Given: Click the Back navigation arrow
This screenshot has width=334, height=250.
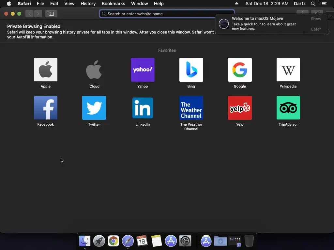Looking at the screenshot, I should (x=30, y=14).
